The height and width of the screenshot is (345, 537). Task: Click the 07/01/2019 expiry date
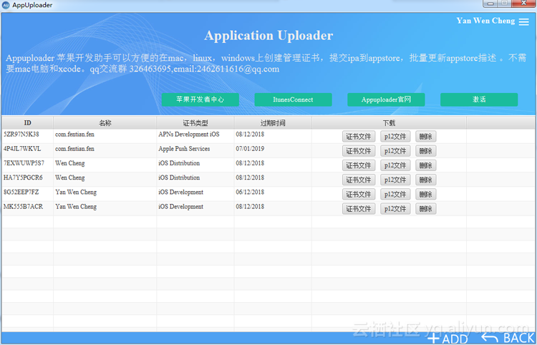(250, 149)
